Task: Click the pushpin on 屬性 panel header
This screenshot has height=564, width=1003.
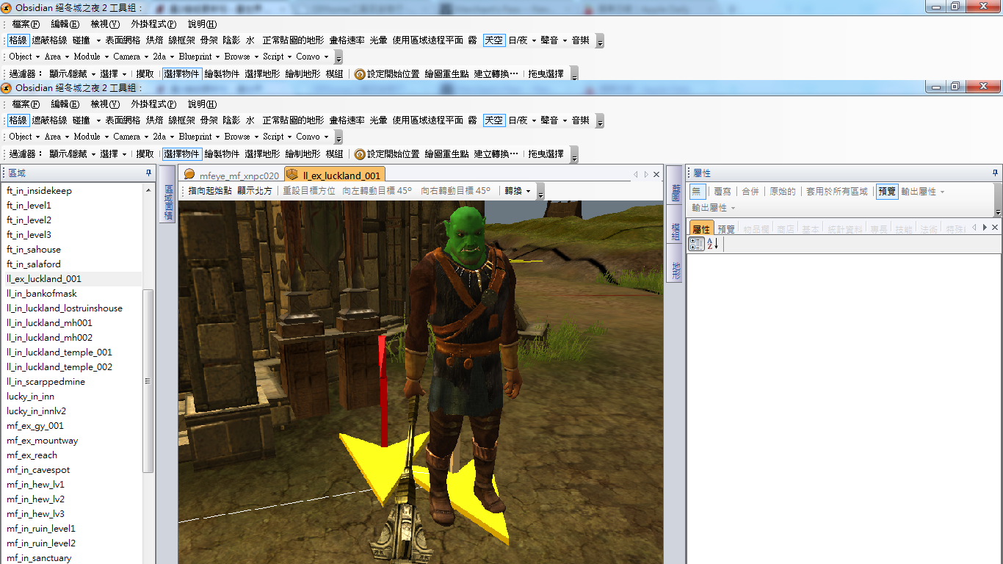Action: click(x=995, y=173)
